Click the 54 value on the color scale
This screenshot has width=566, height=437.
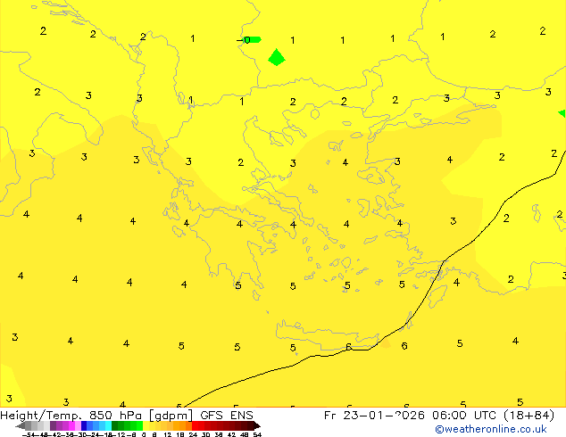[257, 434]
